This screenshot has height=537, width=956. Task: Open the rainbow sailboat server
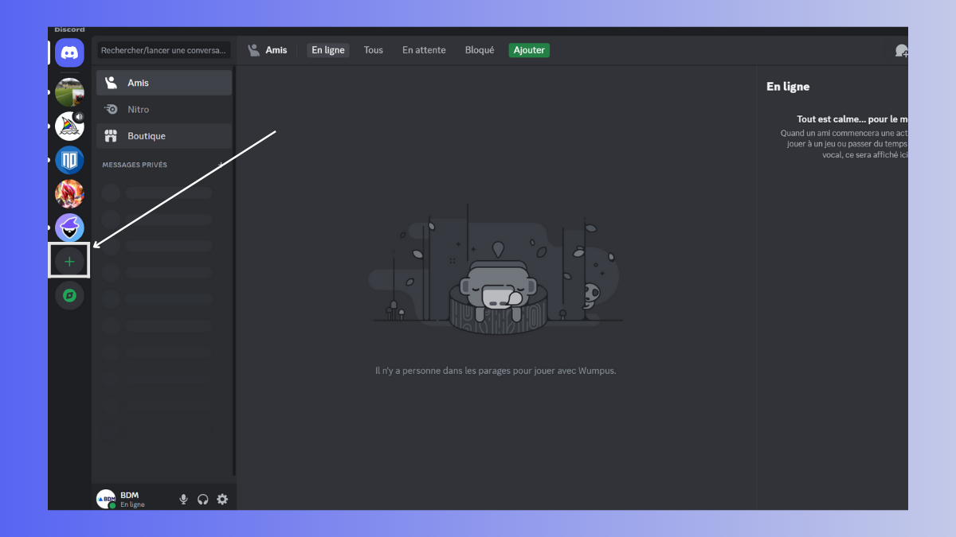69,126
